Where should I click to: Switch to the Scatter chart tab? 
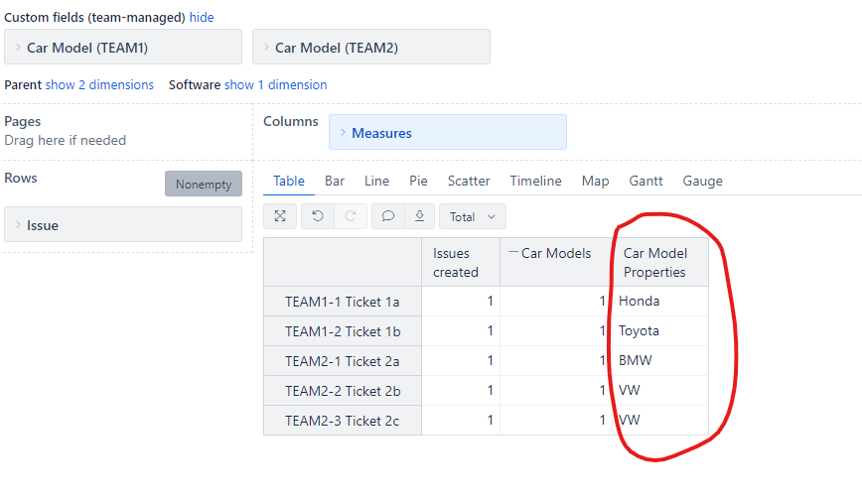pos(469,181)
